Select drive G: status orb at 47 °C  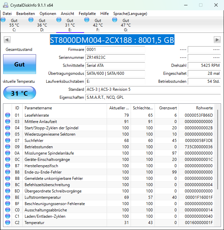click(115, 20)
